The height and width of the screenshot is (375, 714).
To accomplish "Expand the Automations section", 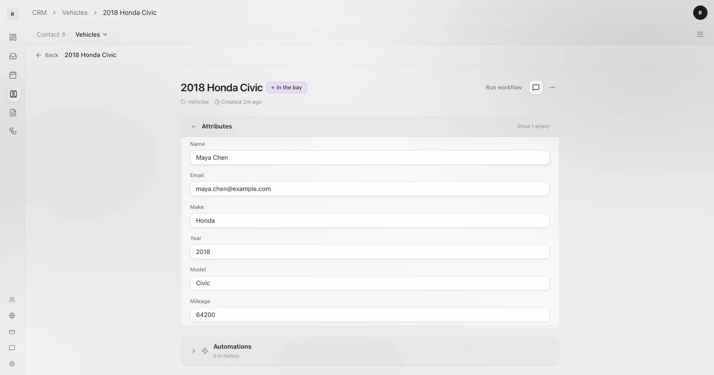I will [x=194, y=351].
